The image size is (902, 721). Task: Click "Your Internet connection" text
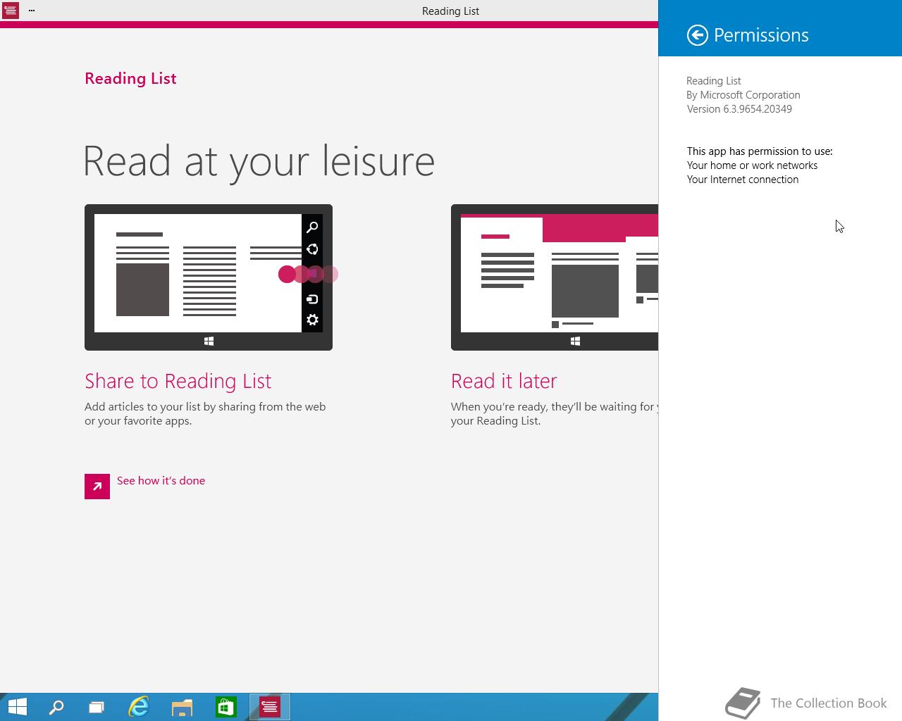(x=743, y=180)
